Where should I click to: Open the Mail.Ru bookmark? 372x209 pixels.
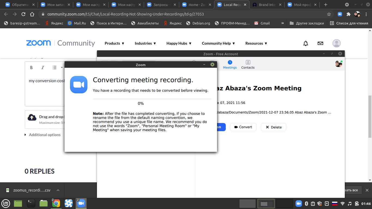(77, 23)
